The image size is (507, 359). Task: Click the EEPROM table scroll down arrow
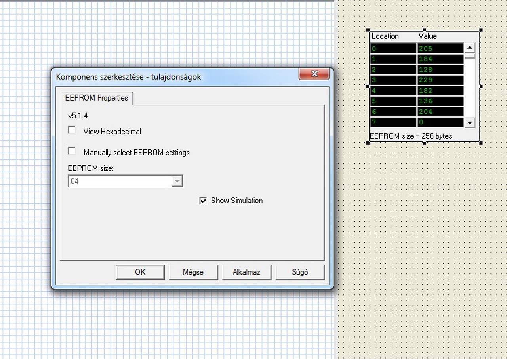(x=470, y=122)
